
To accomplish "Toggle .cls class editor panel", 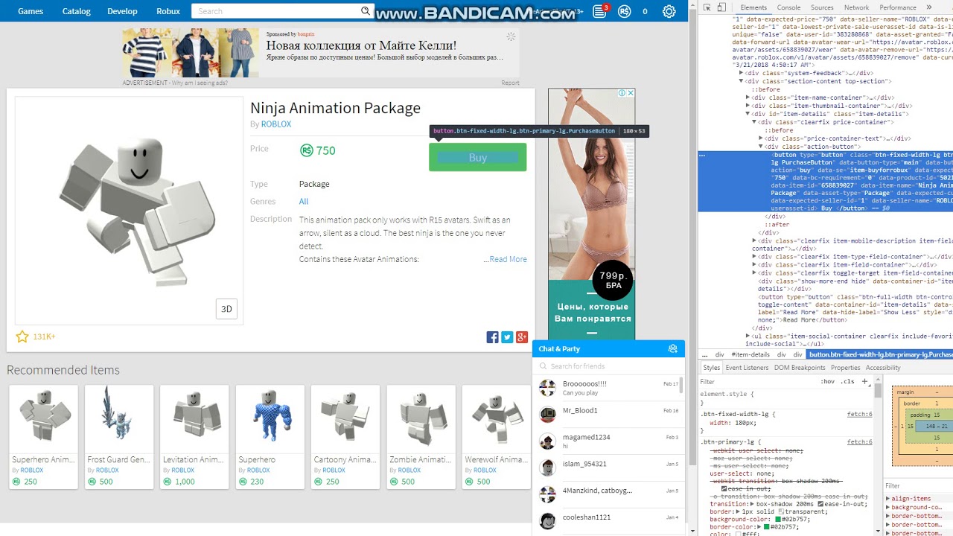I will 847,381.
